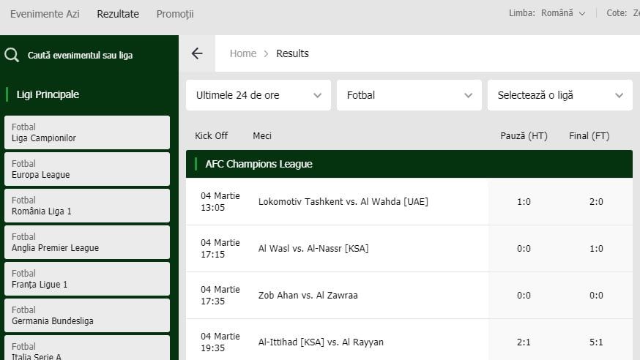
Task: Click the Home breadcrumb link
Action: point(243,53)
